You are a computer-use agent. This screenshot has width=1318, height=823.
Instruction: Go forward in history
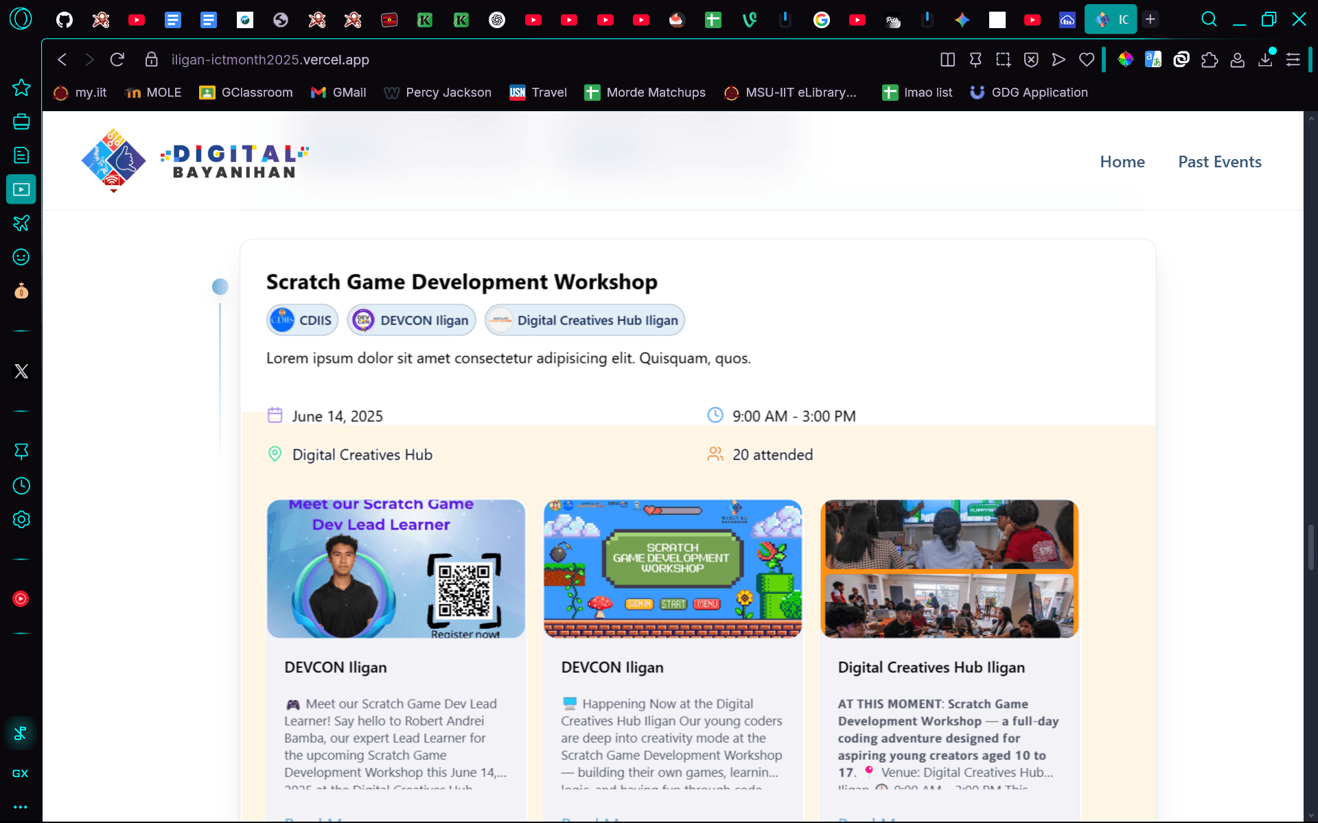89,60
